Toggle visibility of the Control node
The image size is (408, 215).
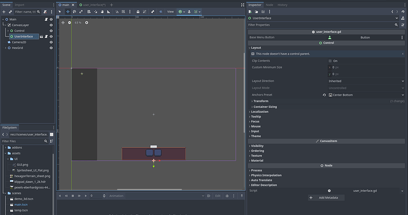pos(51,31)
